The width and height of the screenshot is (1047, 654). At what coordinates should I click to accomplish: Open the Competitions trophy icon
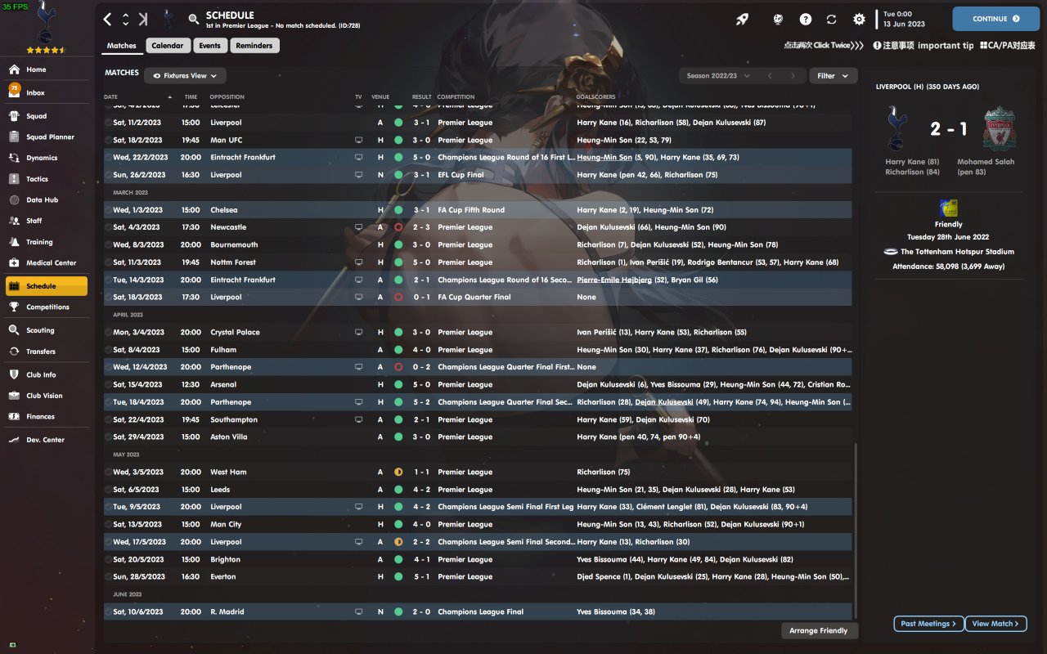pyautogui.click(x=14, y=307)
